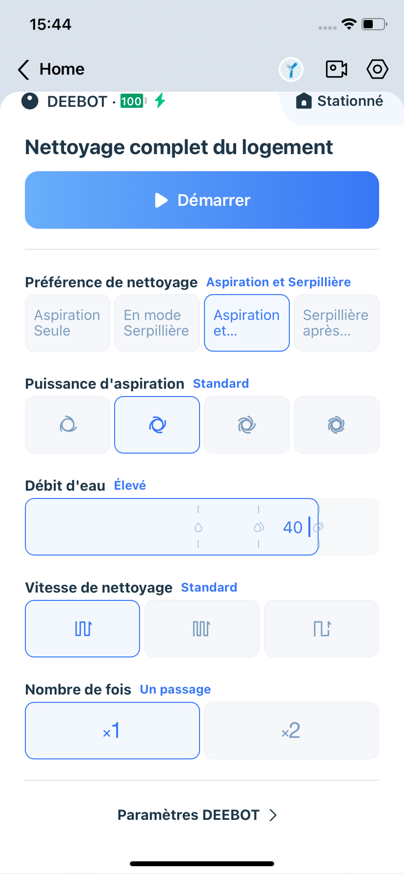Screen dimensions: 404x874
Task: Start cleaning with Démarrer button
Action: tap(202, 200)
